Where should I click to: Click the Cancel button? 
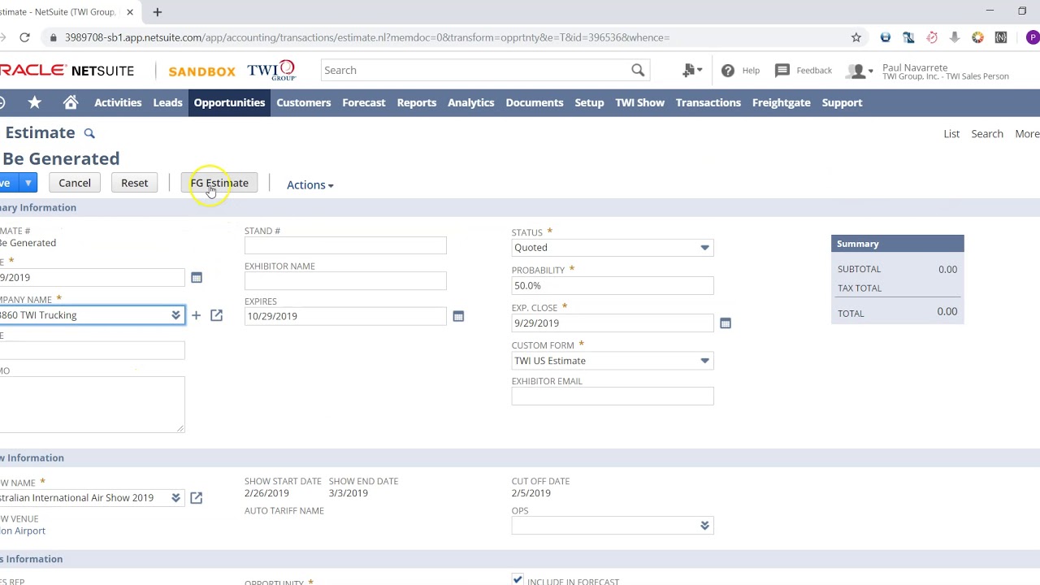(75, 183)
